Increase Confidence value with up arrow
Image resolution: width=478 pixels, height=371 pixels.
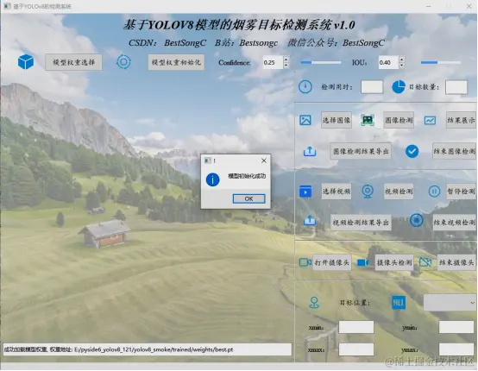click(x=286, y=60)
